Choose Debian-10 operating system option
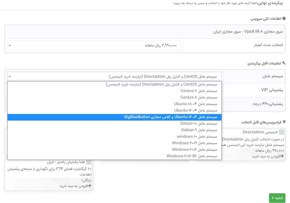The image size is (290, 203). point(115,124)
